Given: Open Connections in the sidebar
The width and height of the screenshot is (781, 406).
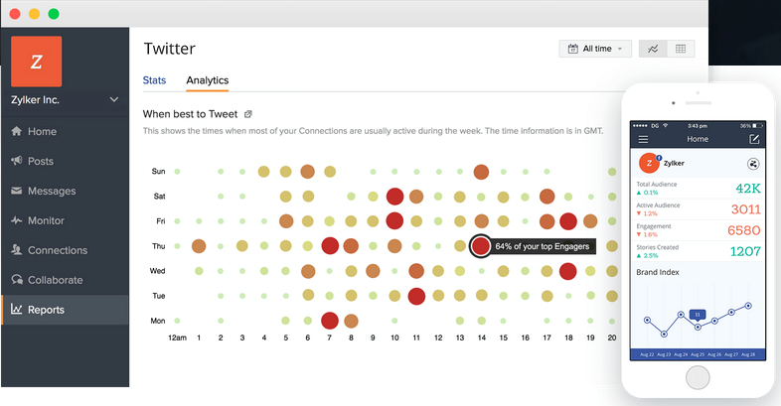Looking at the screenshot, I should tap(65, 250).
